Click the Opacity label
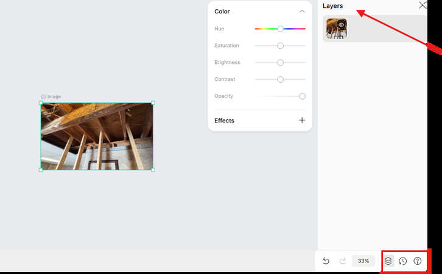Viewport: 442px width, 274px height. point(223,96)
